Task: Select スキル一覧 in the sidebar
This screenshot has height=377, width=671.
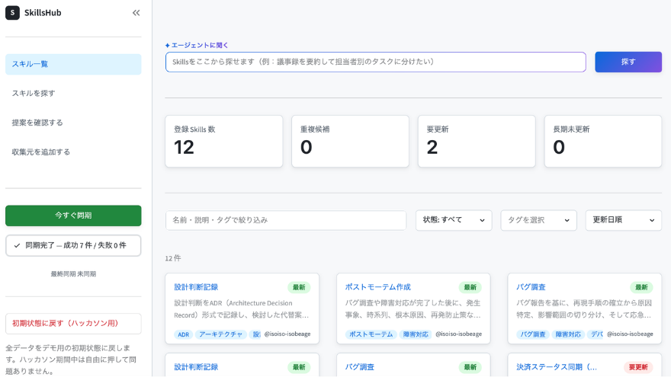Action: (73, 64)
